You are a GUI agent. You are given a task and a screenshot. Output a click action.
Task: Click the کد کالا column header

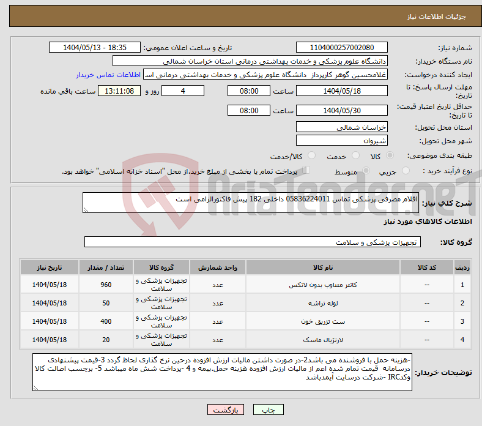[x=427, y=267]
